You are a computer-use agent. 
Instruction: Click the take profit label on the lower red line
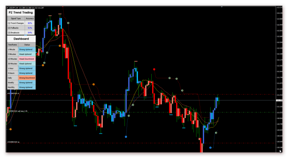[x=13, y=142]
